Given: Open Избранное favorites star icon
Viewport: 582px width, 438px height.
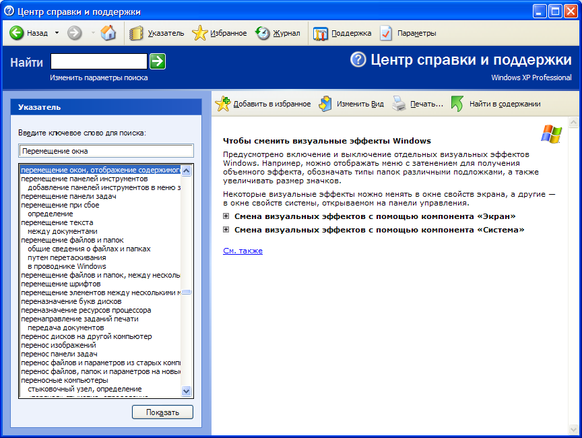Looking at the screenshot, I should coord(199,33).
